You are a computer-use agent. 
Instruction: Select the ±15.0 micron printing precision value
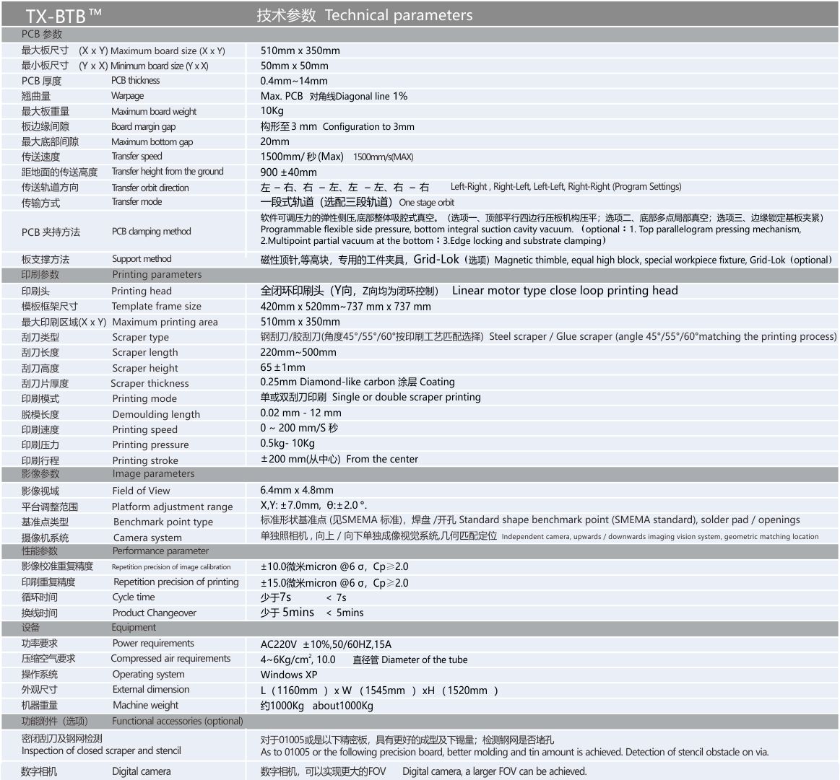(x=334, y=583)
